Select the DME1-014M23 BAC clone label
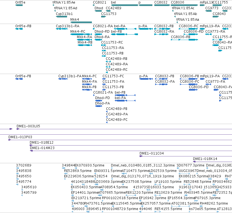232x213 pixels. pos(42,148)
